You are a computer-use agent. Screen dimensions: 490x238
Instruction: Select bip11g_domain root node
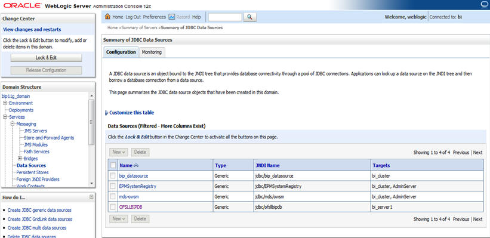(16, 96)
